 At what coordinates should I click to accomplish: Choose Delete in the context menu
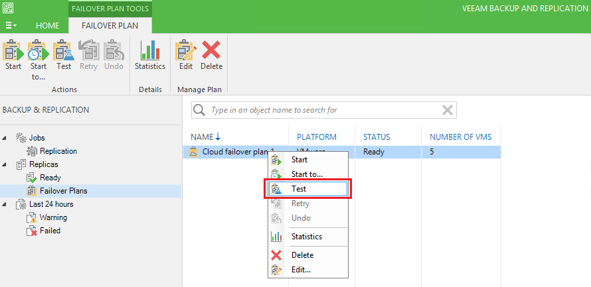click(308, 255)
